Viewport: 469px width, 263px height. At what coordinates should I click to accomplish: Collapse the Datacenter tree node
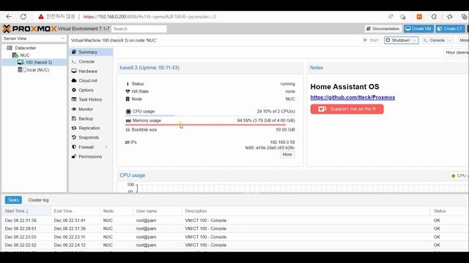coord(4,47)
